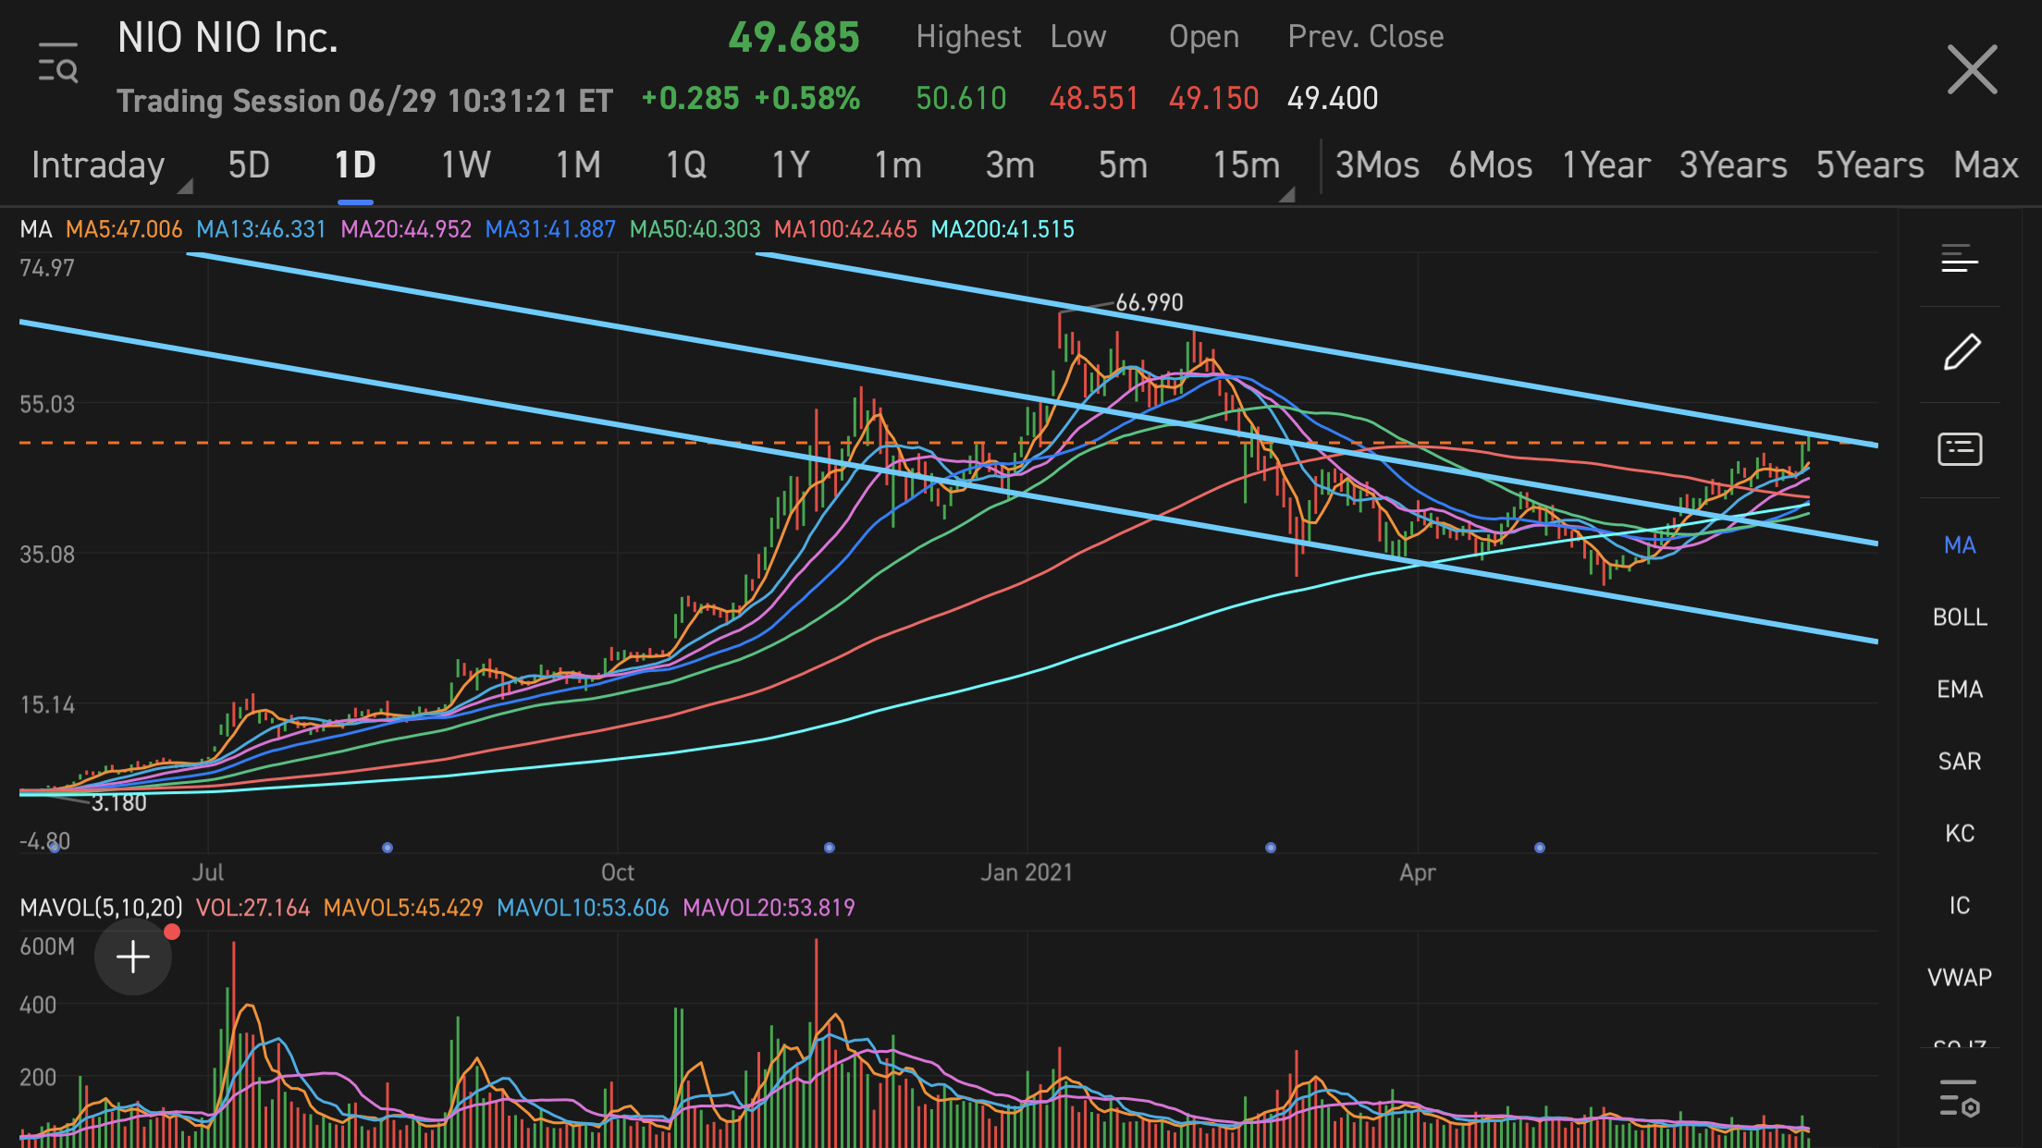The image size is (2042, 1148).
Task: Open the notes panel icon
Action: [1960, 449]
